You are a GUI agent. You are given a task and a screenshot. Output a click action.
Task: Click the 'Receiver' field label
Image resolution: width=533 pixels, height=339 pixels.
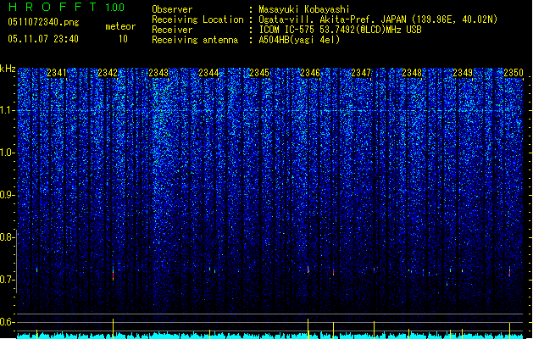pyautogui.click(x=172, y=30)
